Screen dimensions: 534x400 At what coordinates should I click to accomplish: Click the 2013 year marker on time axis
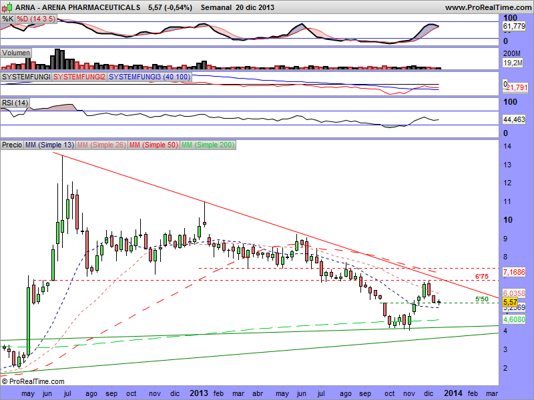tap(199, 393)
